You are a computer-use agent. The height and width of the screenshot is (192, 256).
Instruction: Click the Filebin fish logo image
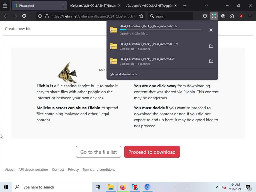click(x=68, y=73)
